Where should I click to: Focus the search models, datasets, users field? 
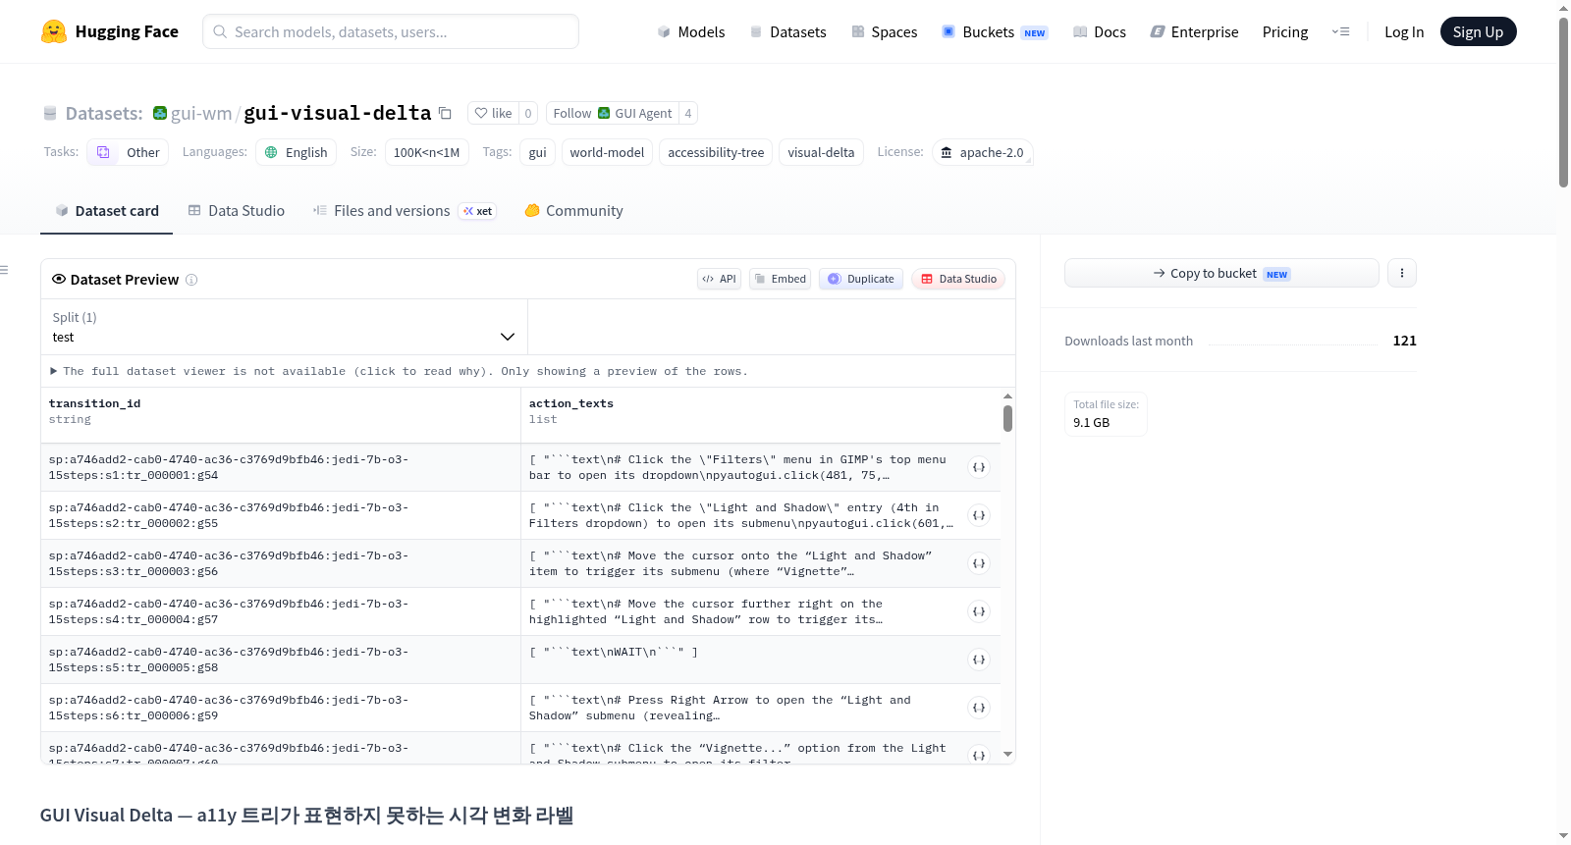[391, 31]
